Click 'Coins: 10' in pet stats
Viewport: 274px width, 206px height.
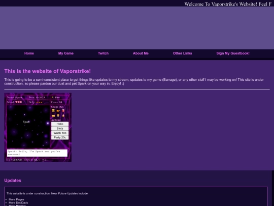56,102
